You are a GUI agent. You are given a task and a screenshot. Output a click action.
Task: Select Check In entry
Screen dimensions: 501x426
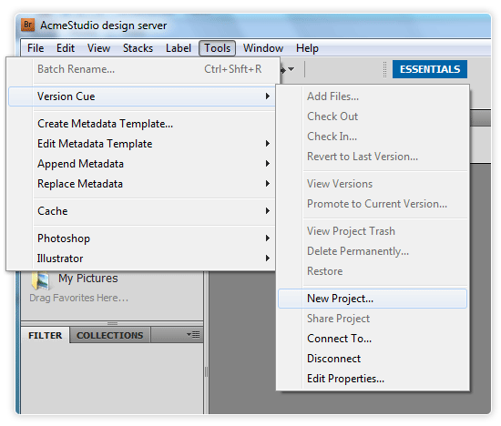pyautogui.click(x=373, y=137)
